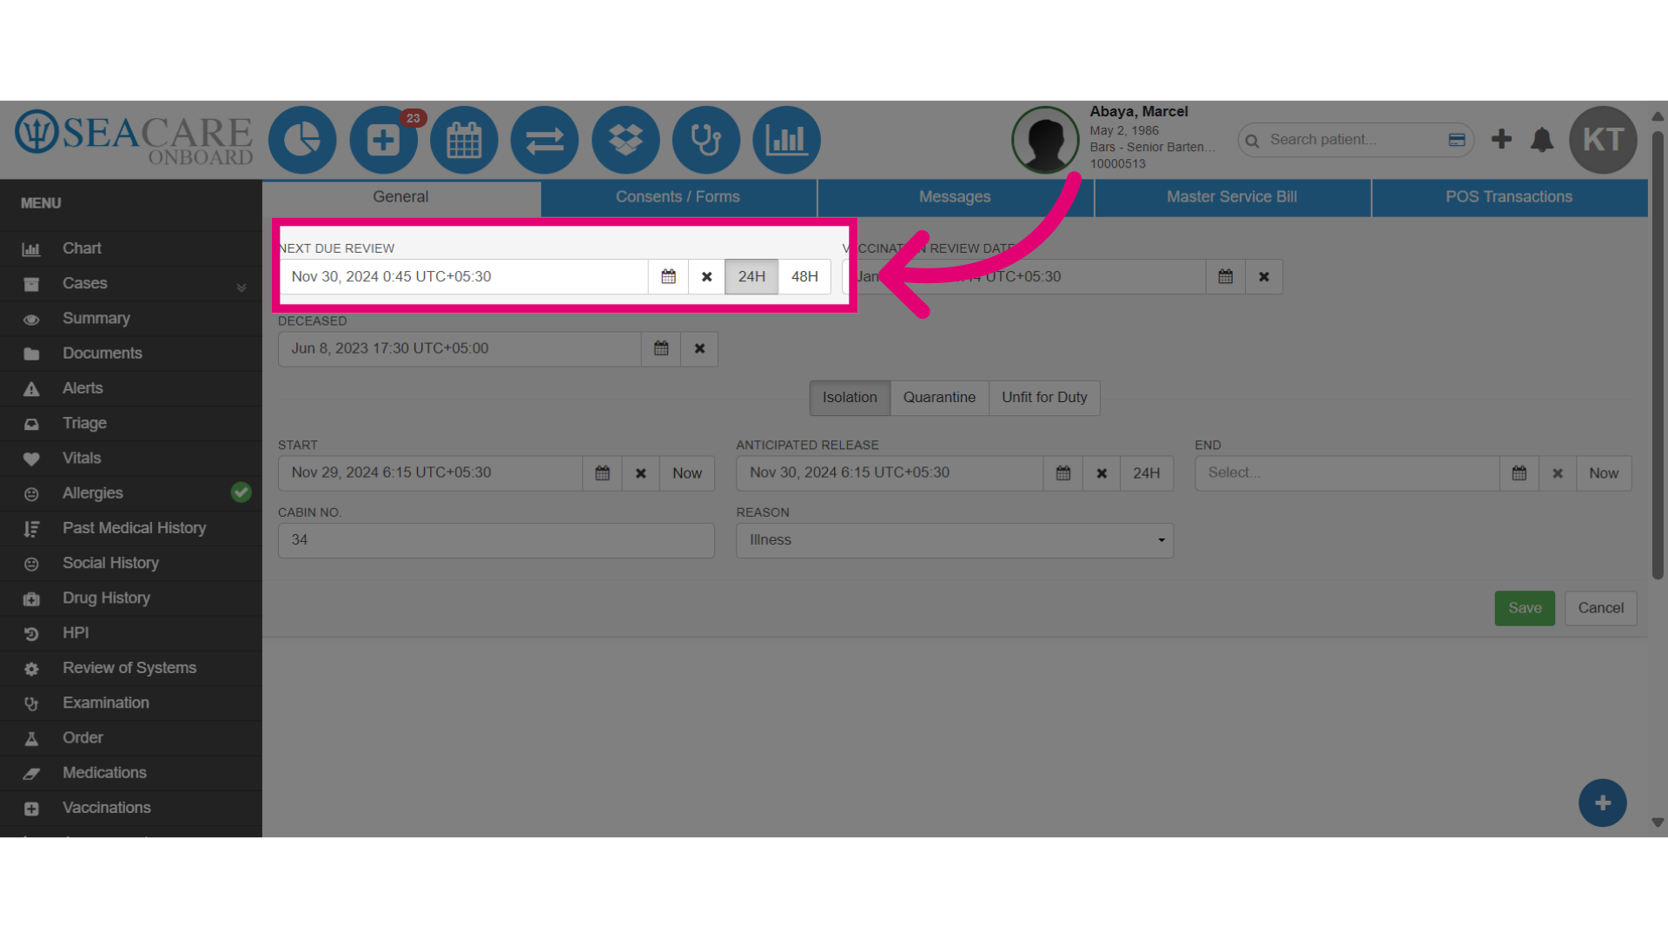
Task: Switch to the Consents / Forms tab
Action: (678, 197)
